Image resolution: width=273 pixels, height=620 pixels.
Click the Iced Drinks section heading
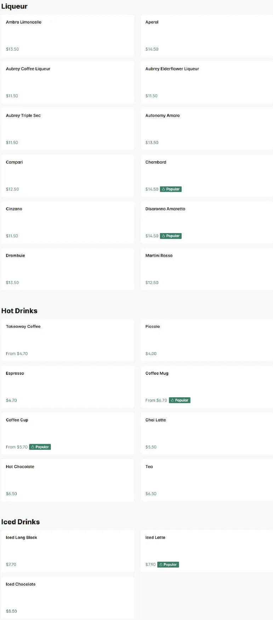tap(21, 522)
